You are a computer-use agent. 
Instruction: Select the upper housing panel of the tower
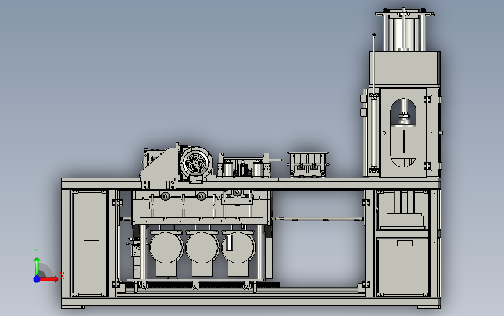point(405,68)
